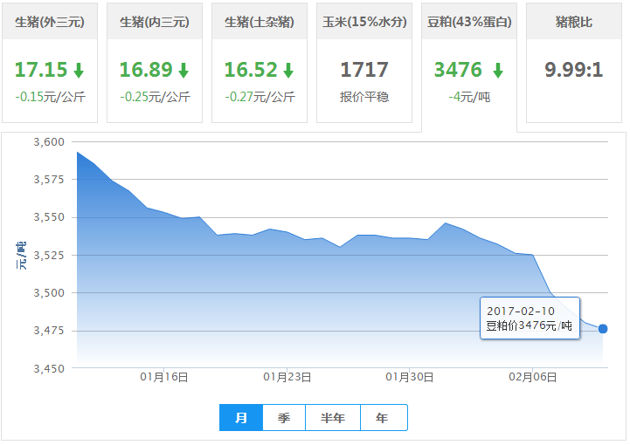Click the 3476 soybean meal value

pos(458,70)
